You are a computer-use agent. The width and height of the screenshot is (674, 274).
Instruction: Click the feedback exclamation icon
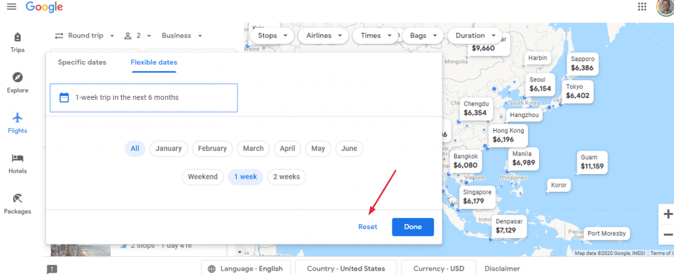[52, 269]
